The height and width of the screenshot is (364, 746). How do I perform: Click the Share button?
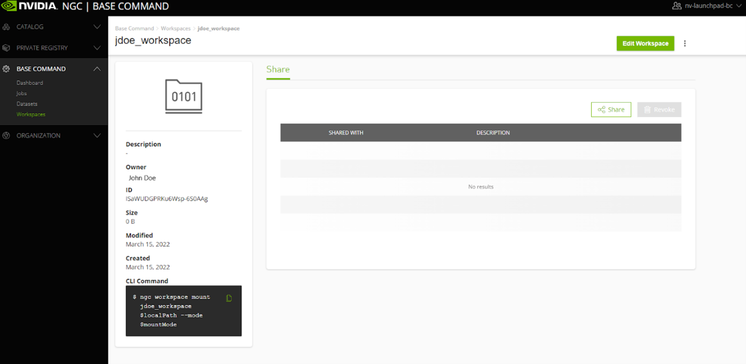click(x=611, y=110)
